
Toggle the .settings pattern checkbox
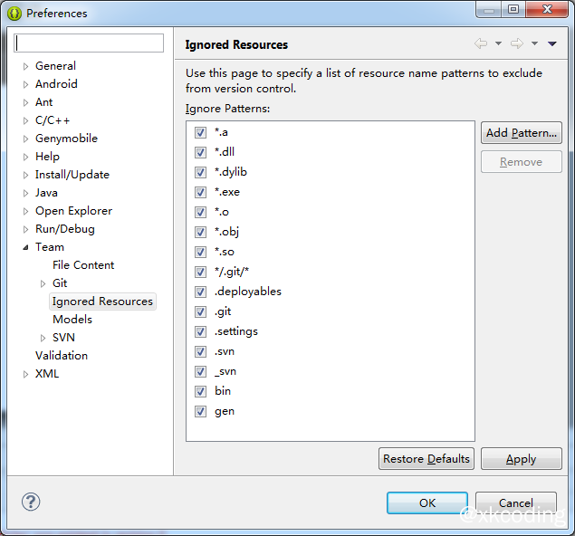(x=200, y=331)
